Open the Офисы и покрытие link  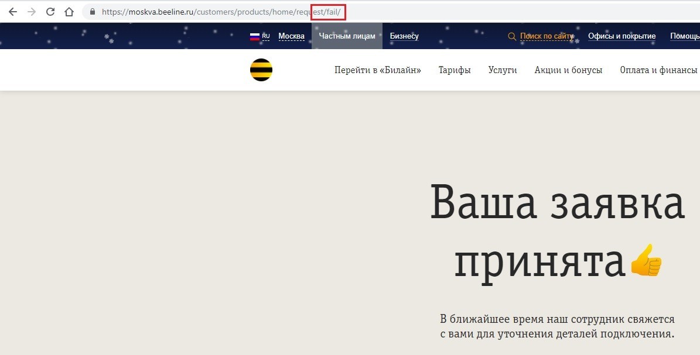622,36
